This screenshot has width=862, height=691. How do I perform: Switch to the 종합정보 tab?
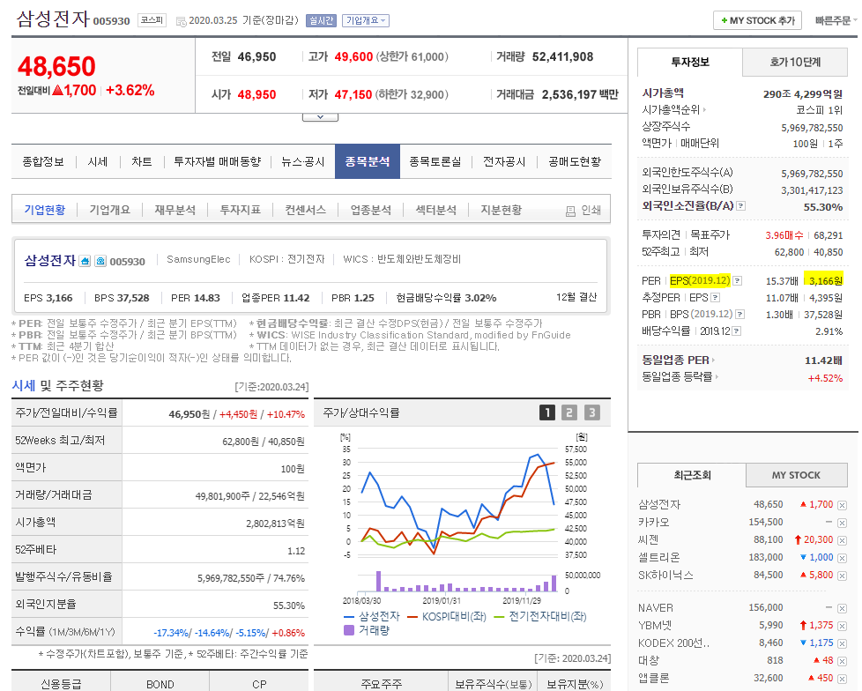[43, 161]
